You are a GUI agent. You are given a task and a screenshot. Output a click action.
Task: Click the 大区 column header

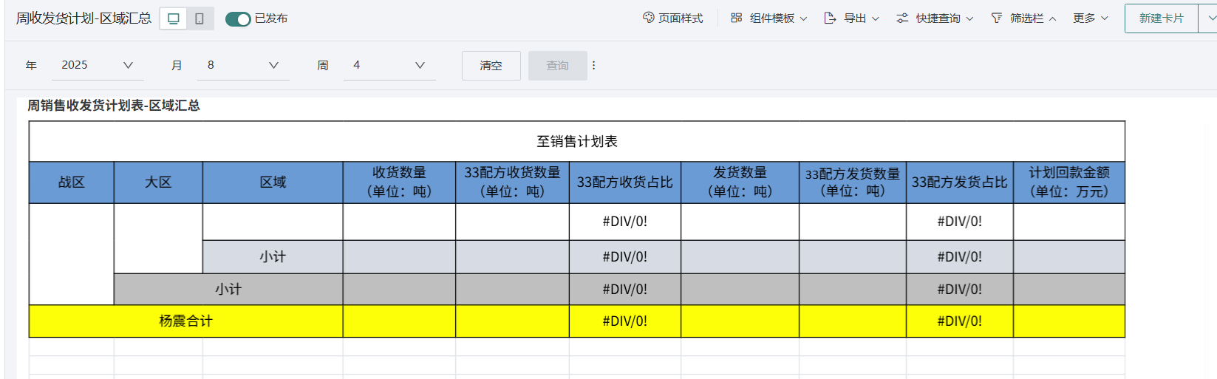pyautogui.click(x=158, y=182)
